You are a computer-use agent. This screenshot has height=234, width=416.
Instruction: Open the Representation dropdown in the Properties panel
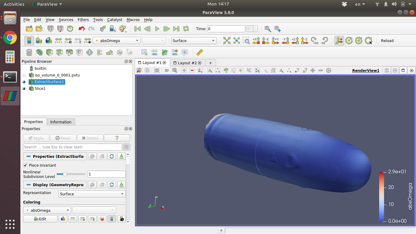coord(92,194)
